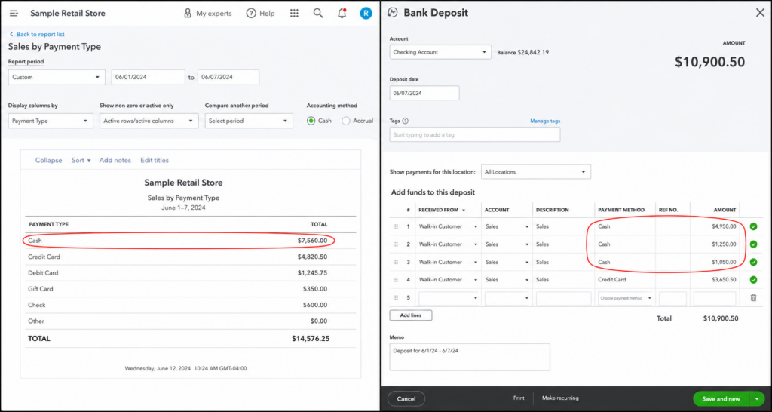Grab the drag handle of line 1
This screenshot has height=412, width=772.
tap(395, 226)
